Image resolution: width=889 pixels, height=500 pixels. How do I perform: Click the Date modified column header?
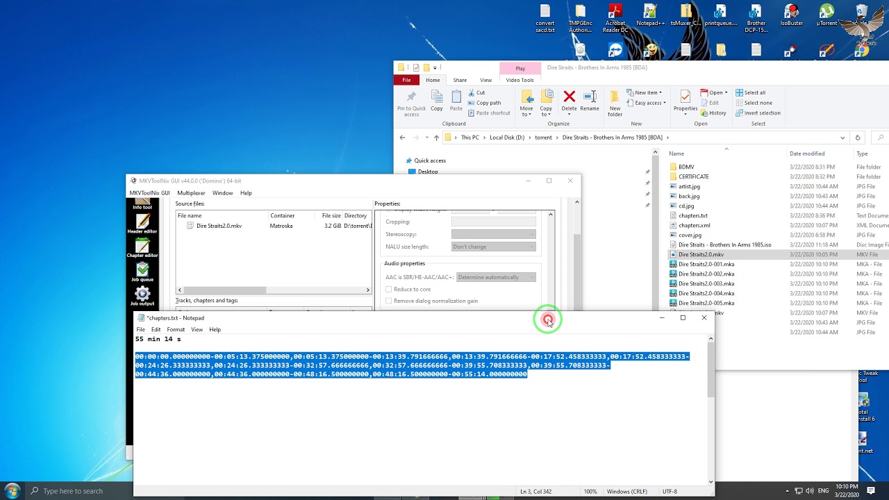coord(807,153)
